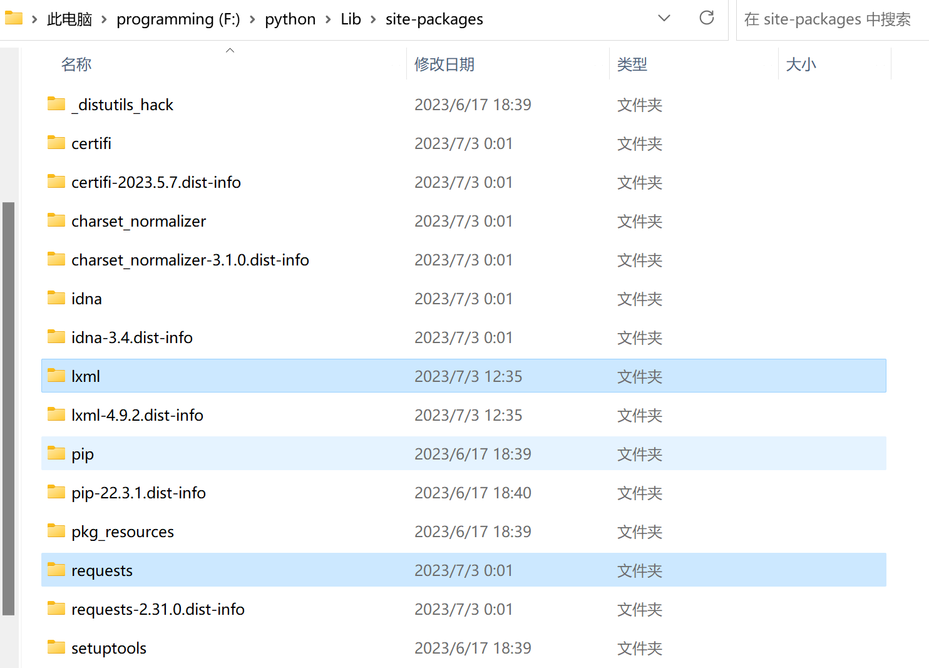The width and height of the screenshot is (929, 668).
Task: Click the lxml-4.9.2.dist-info name
Action: (137, 415)
